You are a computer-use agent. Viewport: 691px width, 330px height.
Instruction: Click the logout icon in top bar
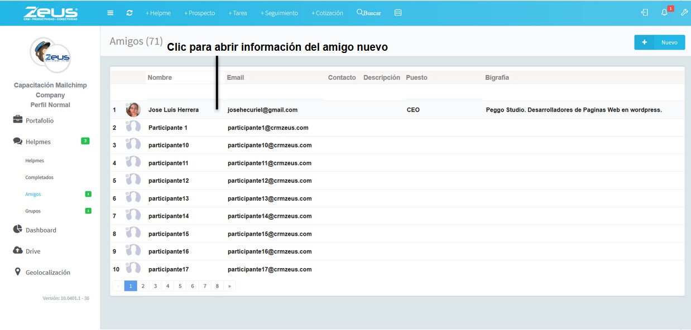645,13
